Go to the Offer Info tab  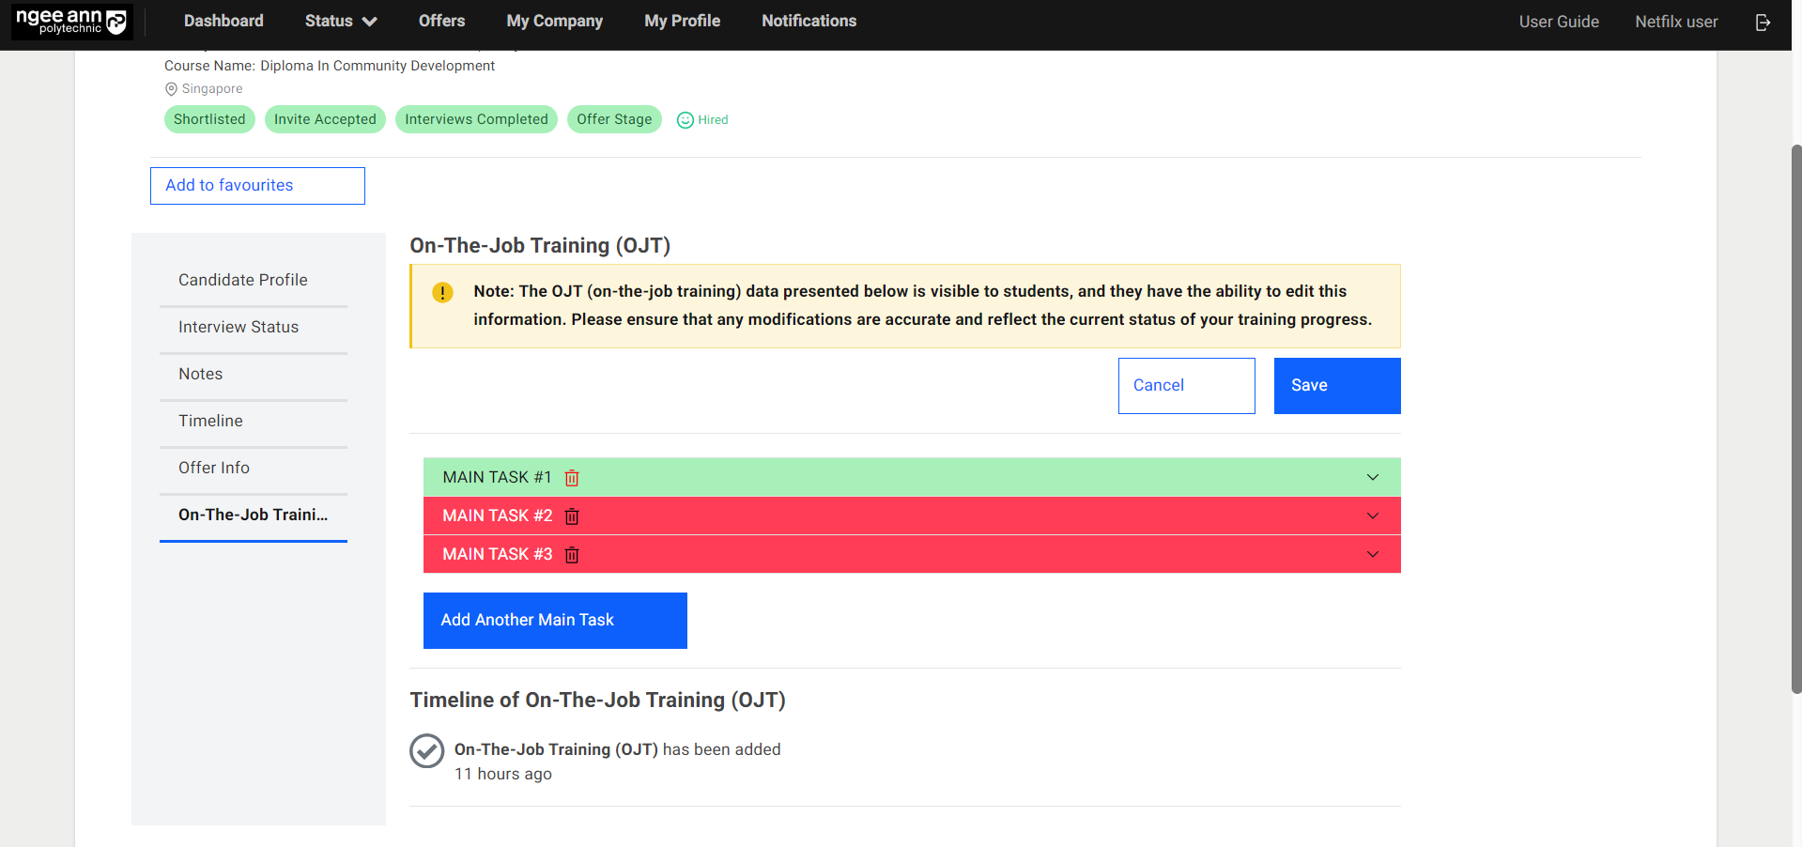tap(214, 468)
